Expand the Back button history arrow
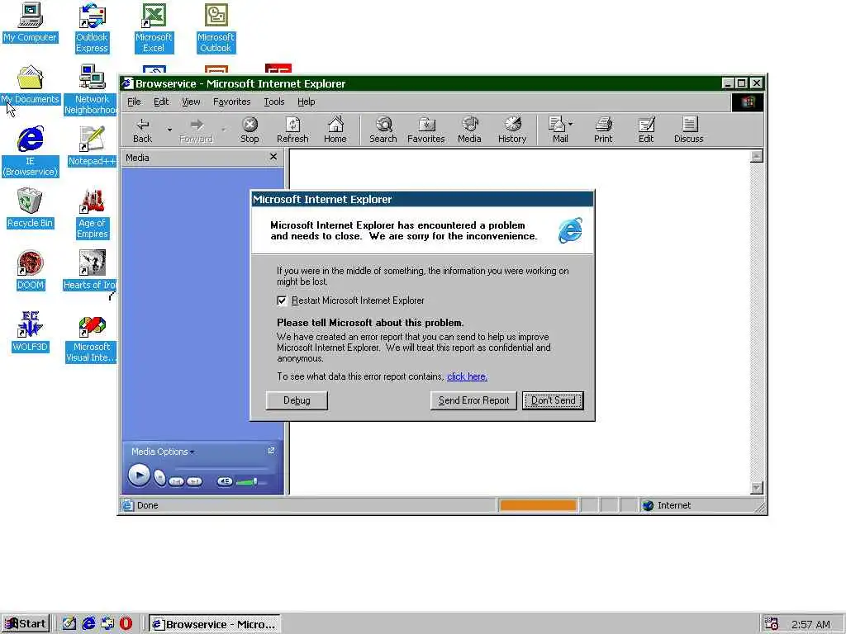Image resolution: width=846 pixels, height=634 pixels. [x=169, y=130]
